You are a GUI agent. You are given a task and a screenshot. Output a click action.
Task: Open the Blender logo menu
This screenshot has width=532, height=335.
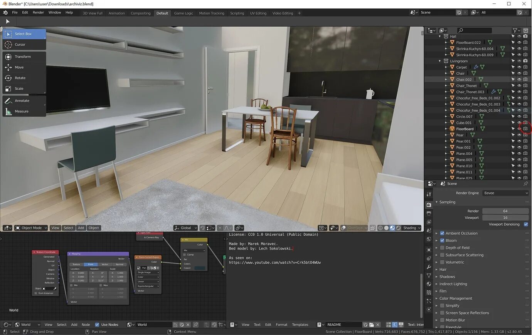click(x=5, y=13)
